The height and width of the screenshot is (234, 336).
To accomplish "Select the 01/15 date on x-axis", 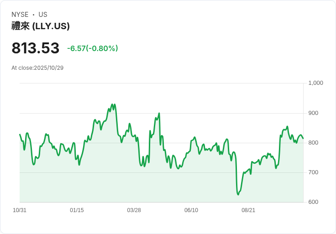I will click(x=77, y=210).
